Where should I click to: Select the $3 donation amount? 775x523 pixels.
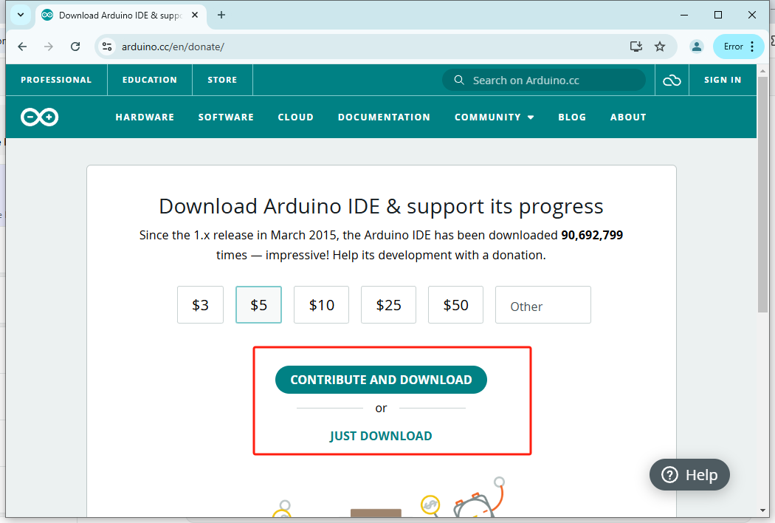200,305
